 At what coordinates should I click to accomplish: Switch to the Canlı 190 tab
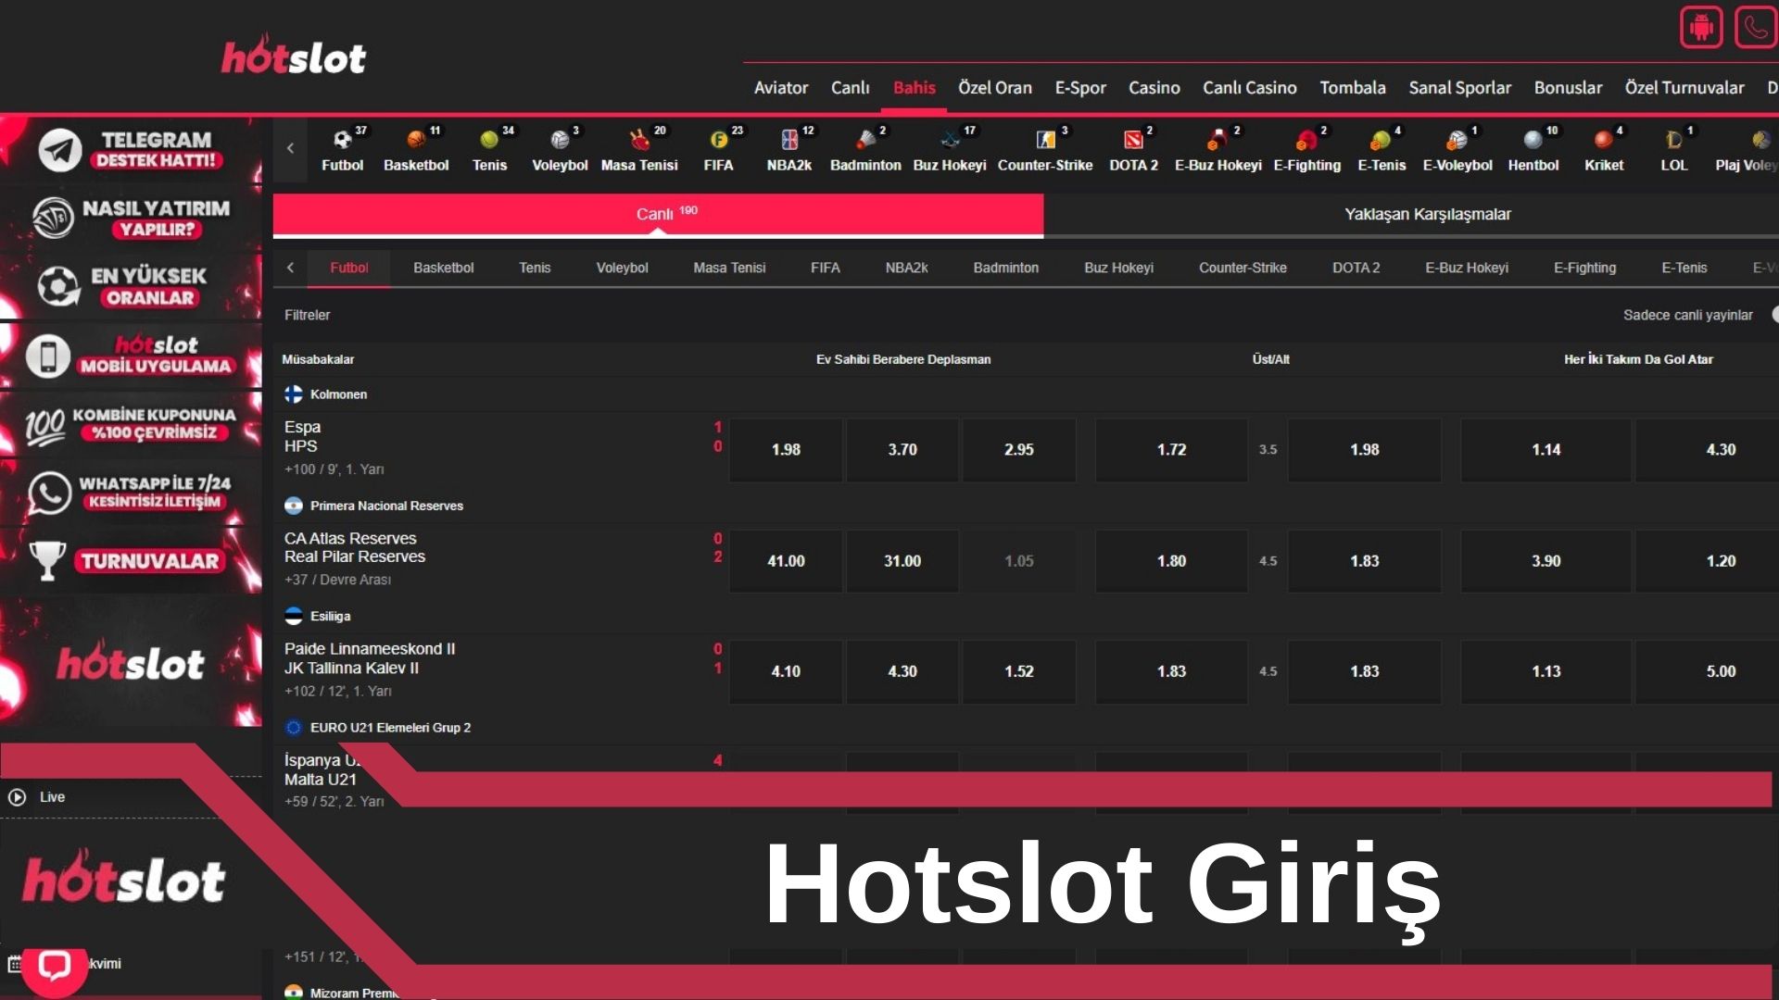[658, 215]
